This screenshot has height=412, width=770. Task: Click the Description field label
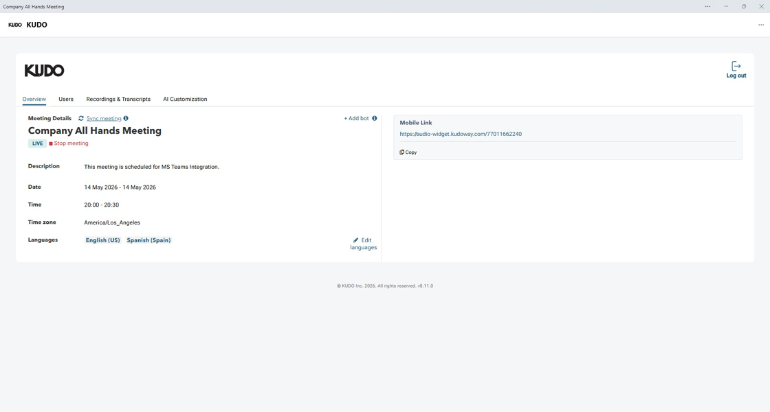click(44, 166)
